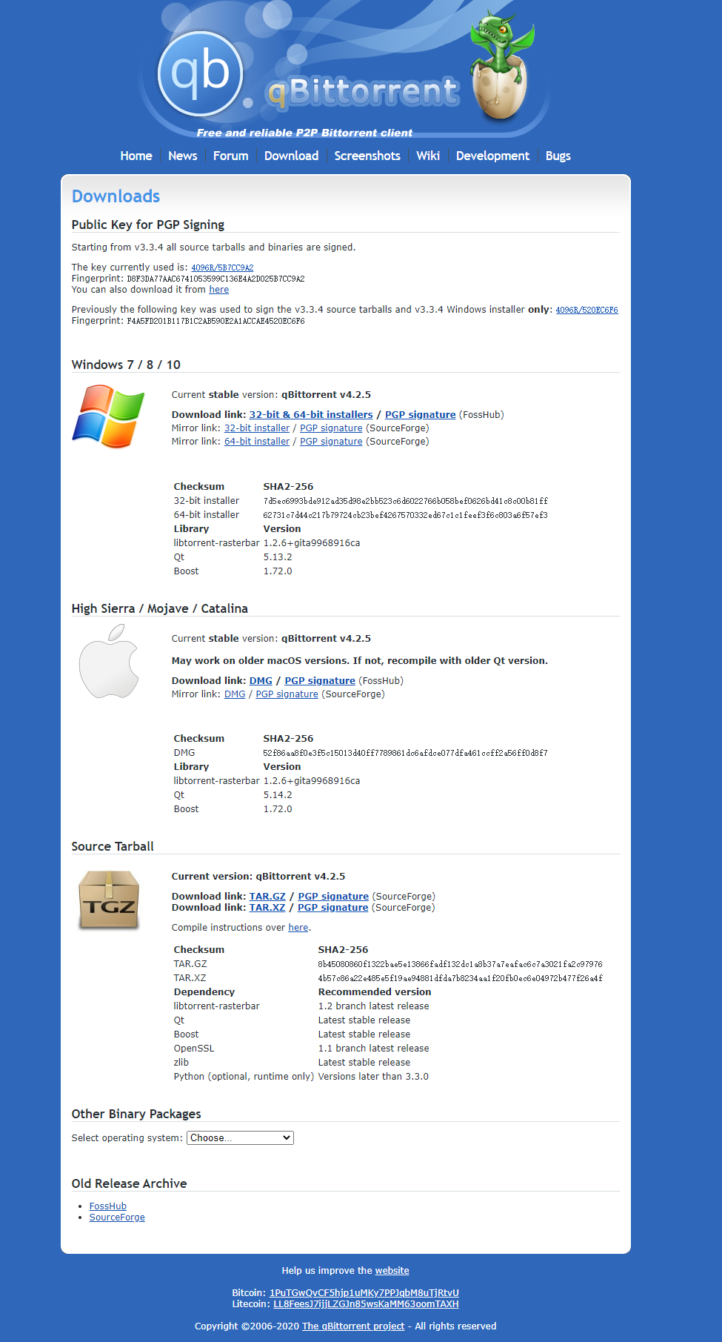This screenshot has width=722, height=1342.
Task: Click the 32-bit installer mirror link
Action: click(x=257, y=428)
